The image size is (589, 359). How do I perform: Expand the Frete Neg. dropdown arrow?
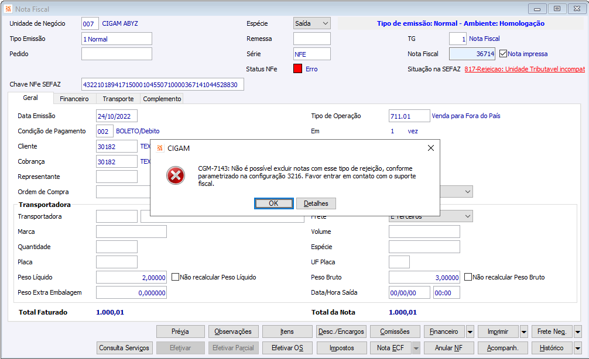pos(578,332)
